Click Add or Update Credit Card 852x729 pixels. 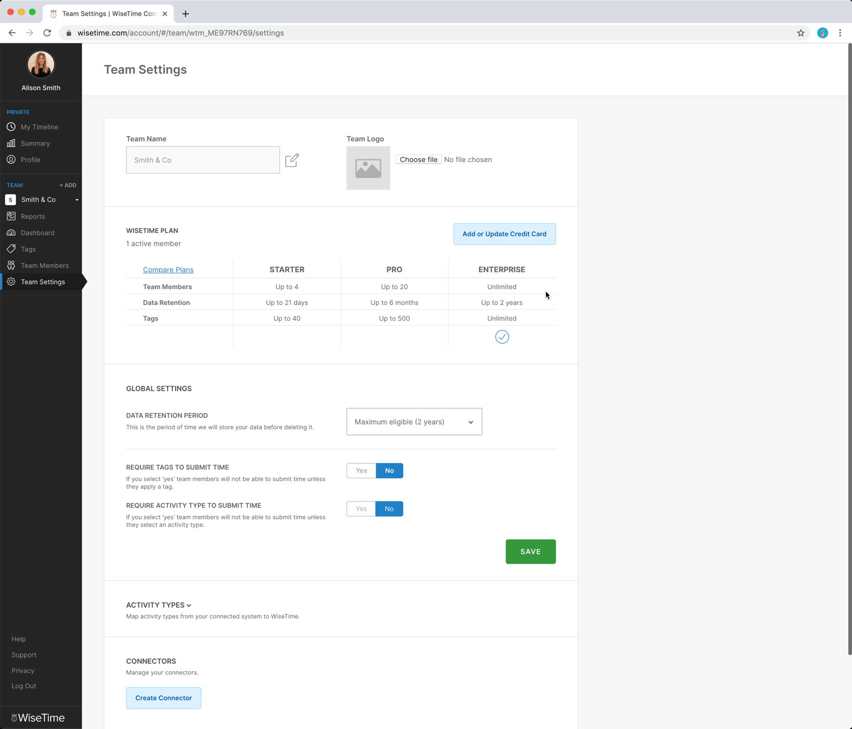coord(505,234)
